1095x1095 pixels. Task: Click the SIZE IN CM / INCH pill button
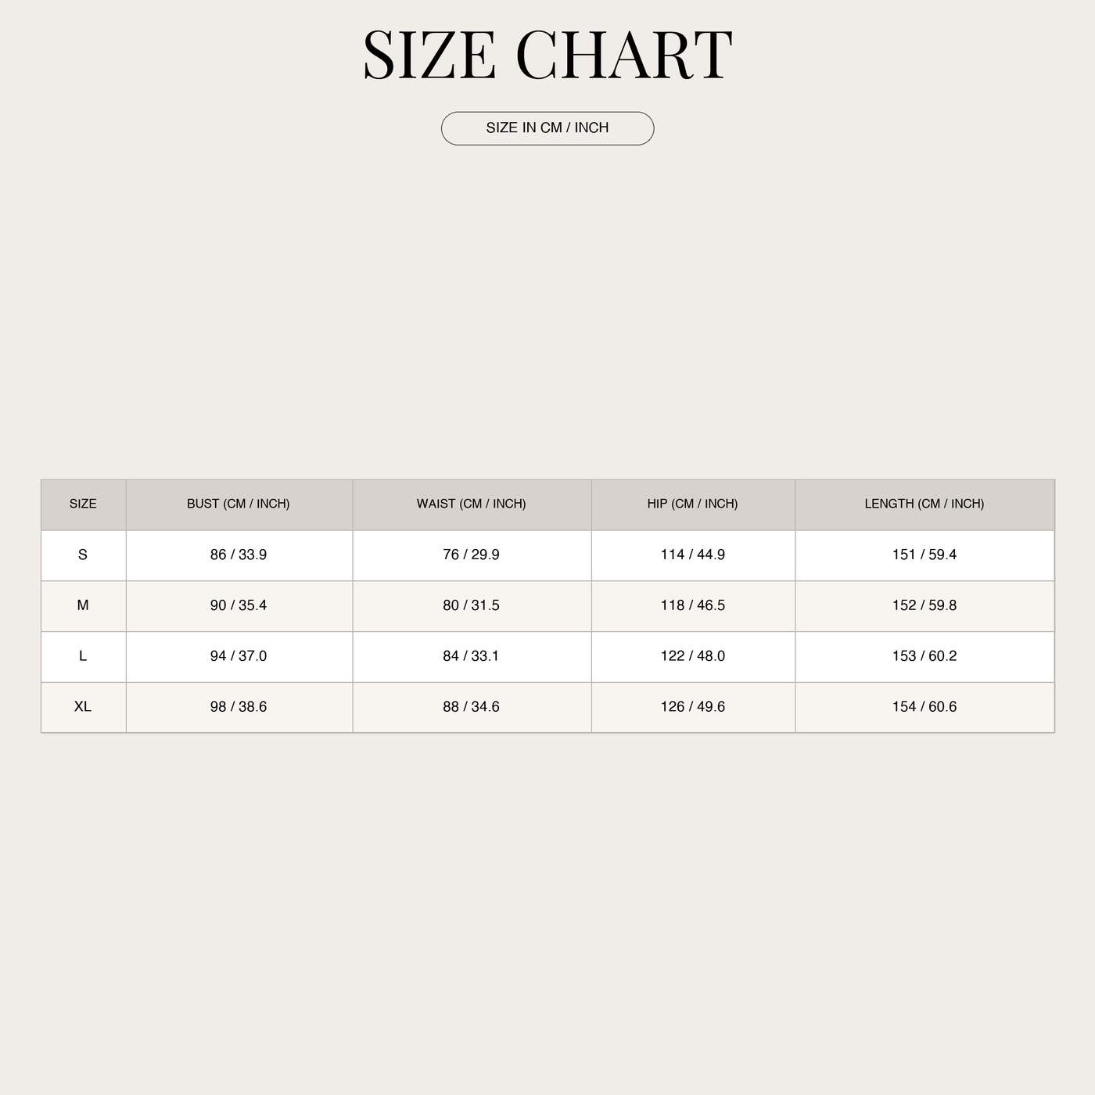547,128
